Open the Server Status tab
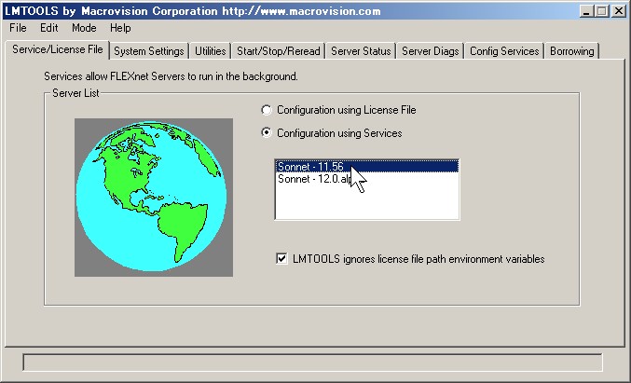Viewport: 631px width, 383px height. (361, 51)
